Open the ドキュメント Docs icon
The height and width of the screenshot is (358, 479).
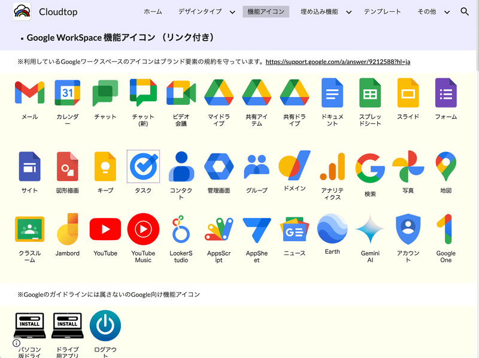pos(332,93)
